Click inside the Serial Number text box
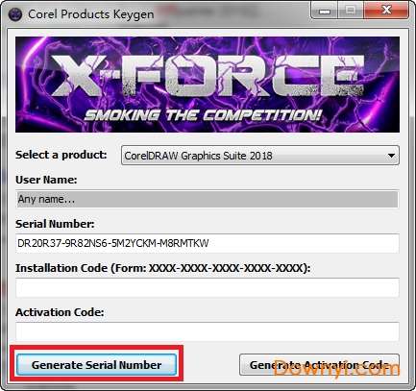Viewport: 416px width, 391px height. coord(208,243)
